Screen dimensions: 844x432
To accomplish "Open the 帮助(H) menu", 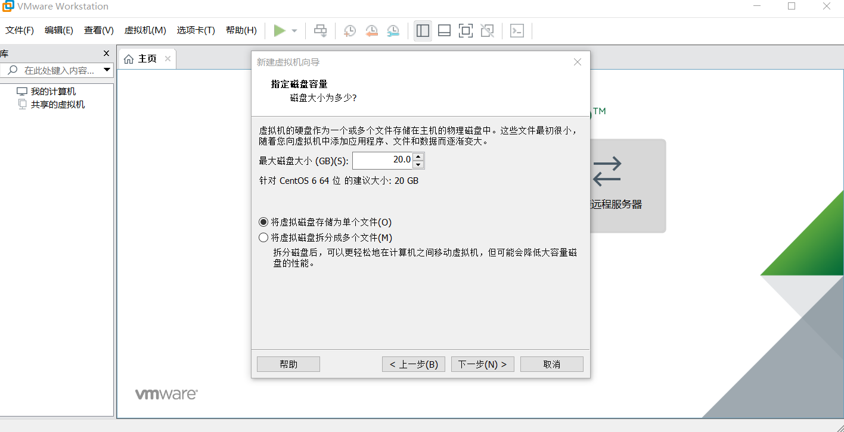I will 241,30.
